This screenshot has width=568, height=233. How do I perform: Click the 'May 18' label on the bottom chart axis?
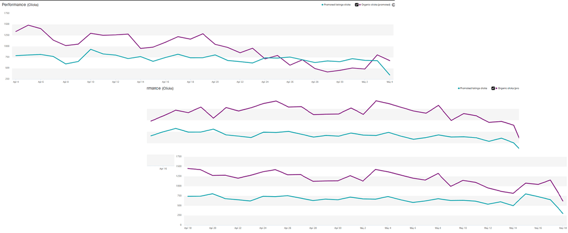[x=562, y=228]
